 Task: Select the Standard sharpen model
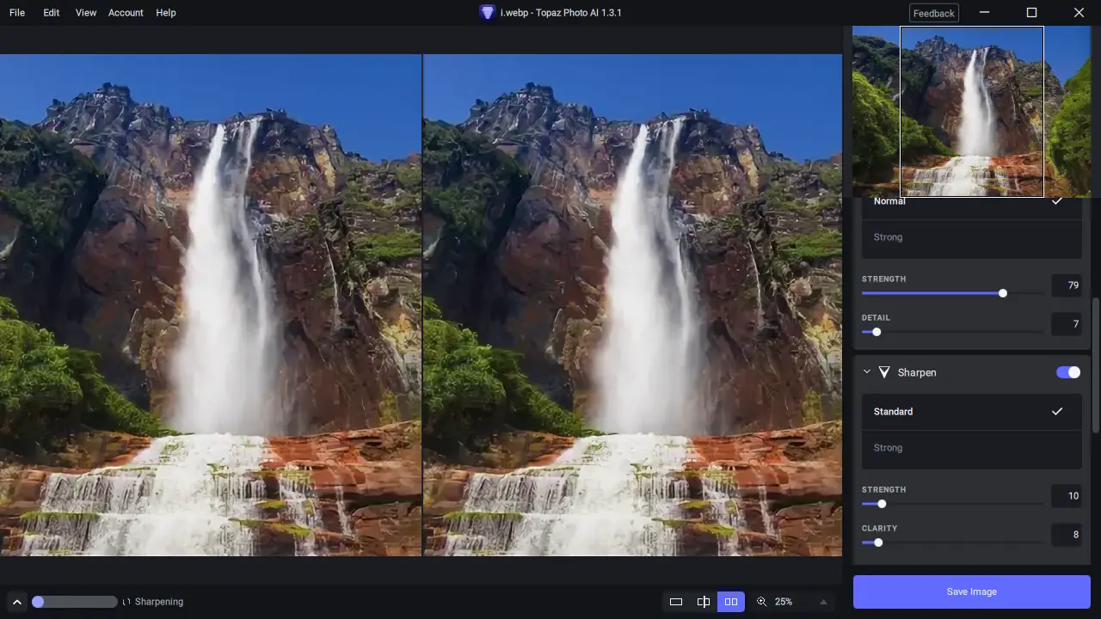coord(972,412)
